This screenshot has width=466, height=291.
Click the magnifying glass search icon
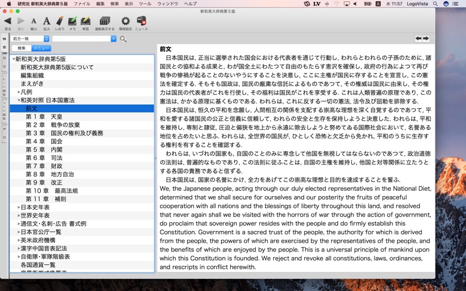[123, 39]
